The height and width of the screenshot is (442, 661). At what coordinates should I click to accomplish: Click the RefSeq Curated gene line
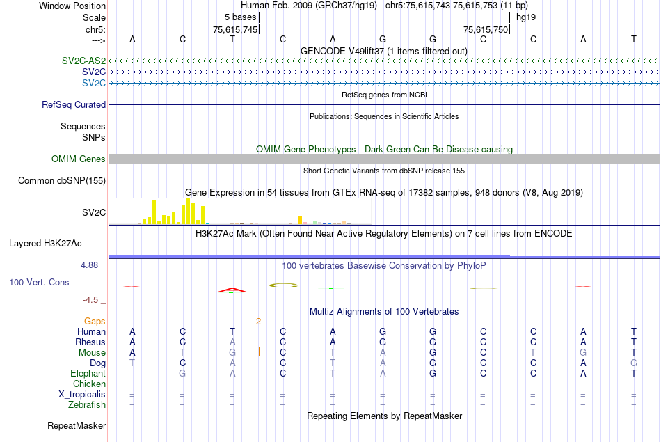[384, 104]
